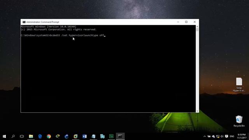This screenshot has width=249, height=140.
Task: Open the volume speaker tray icon
Action: (x=222, y=136)
